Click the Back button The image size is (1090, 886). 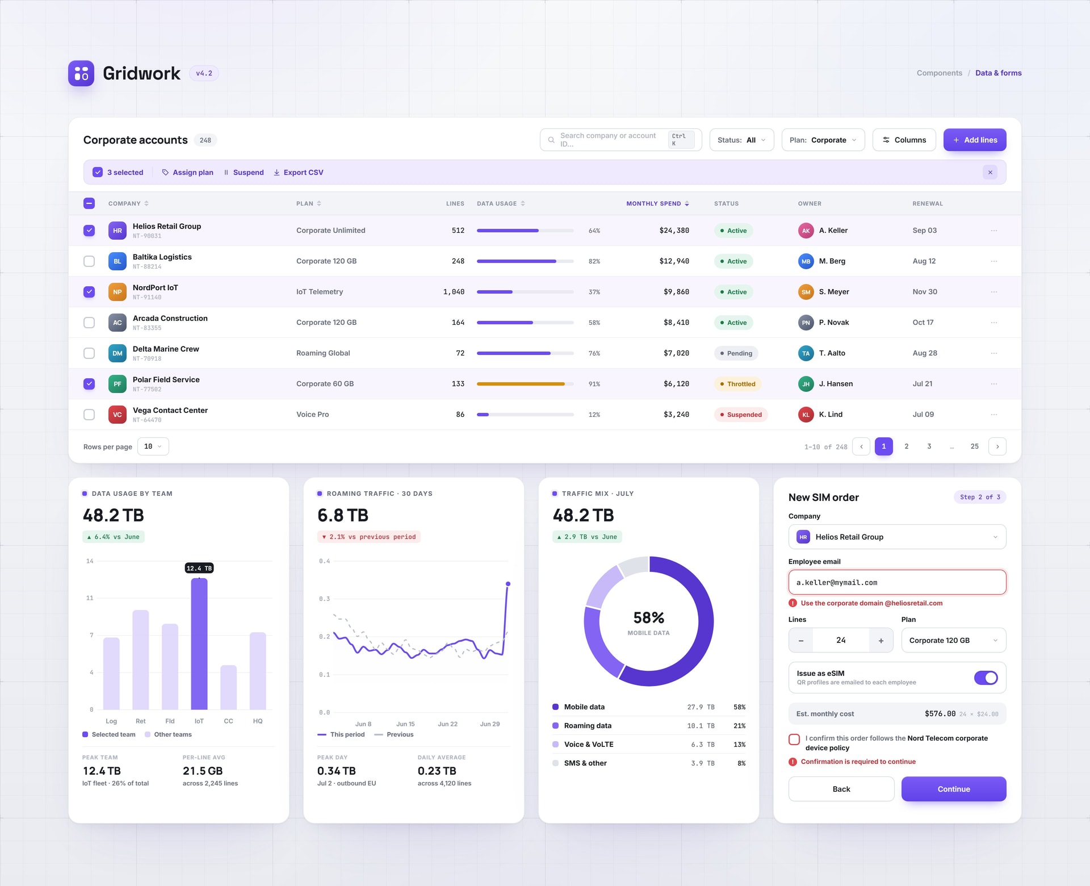(x=841, y=789)
